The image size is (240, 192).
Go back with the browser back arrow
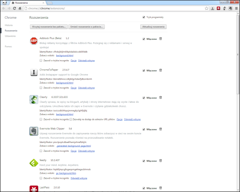4,8
